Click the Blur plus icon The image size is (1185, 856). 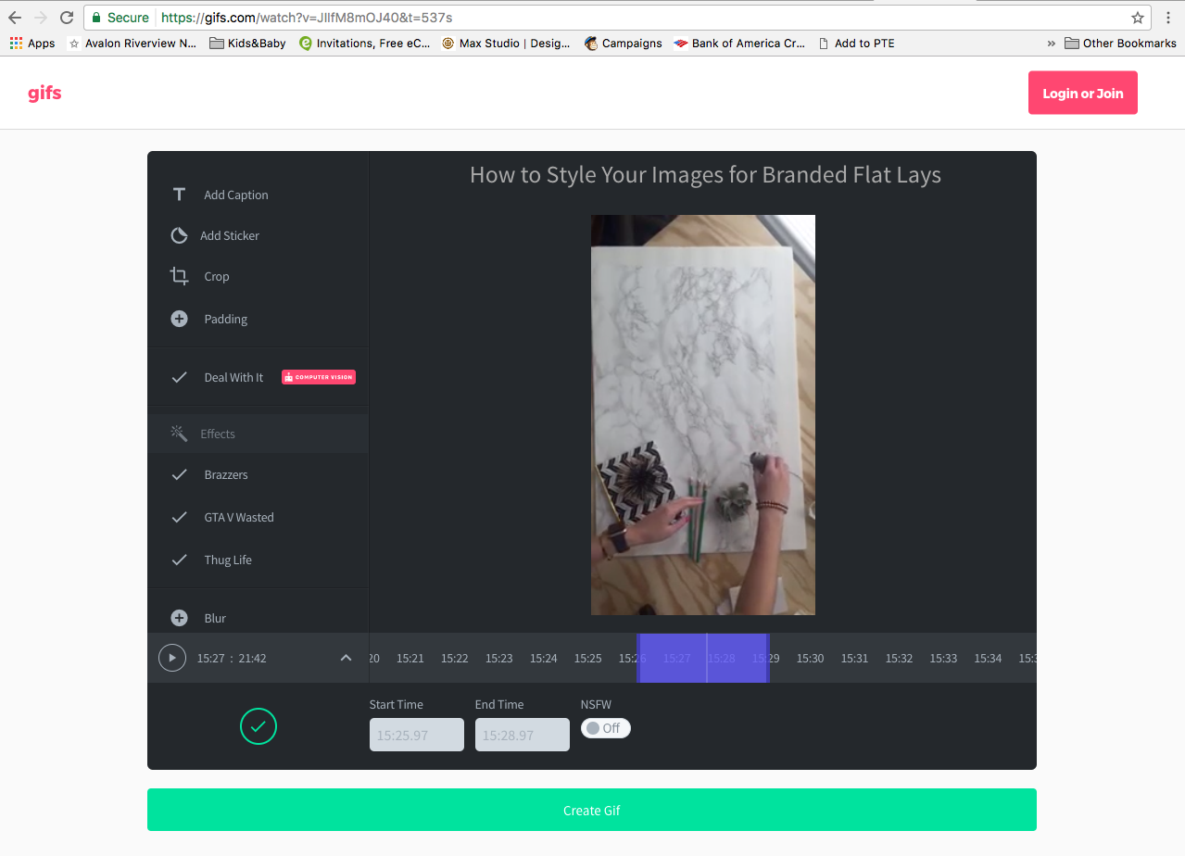pyautogui.click(x=179, y=618)
